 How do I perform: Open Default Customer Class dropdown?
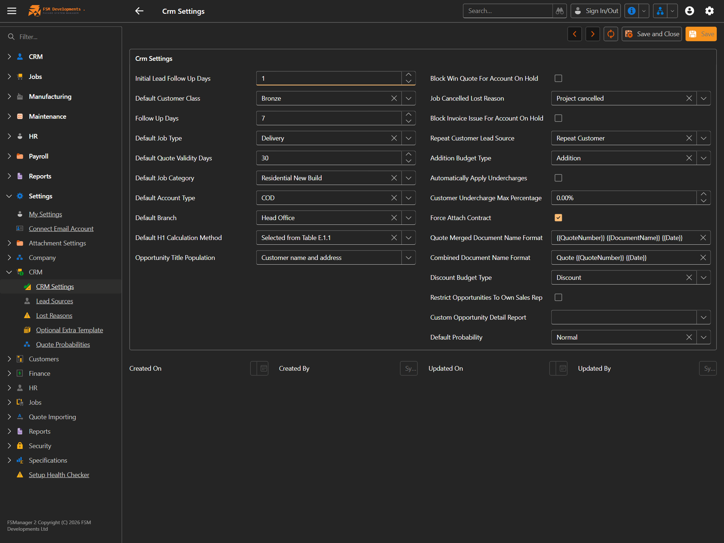click(x=409, y=98)
